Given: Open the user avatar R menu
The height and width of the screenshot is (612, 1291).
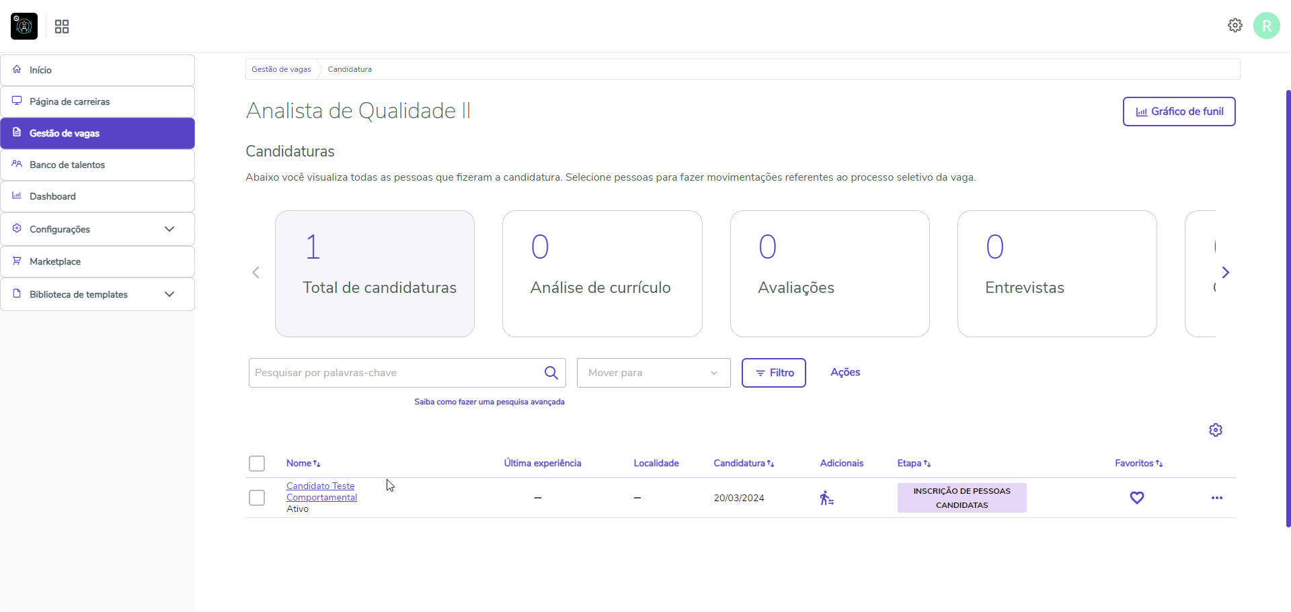Looking at the screenshot, I should click(1266, 26).
